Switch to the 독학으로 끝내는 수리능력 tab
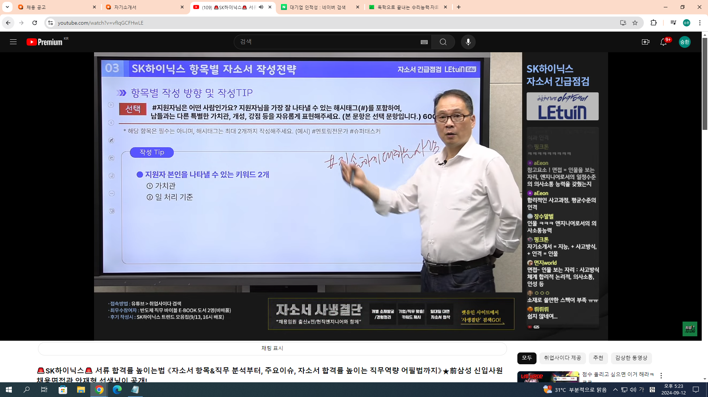The width and height of the screenshot is (708, 397). pos(408,7)
